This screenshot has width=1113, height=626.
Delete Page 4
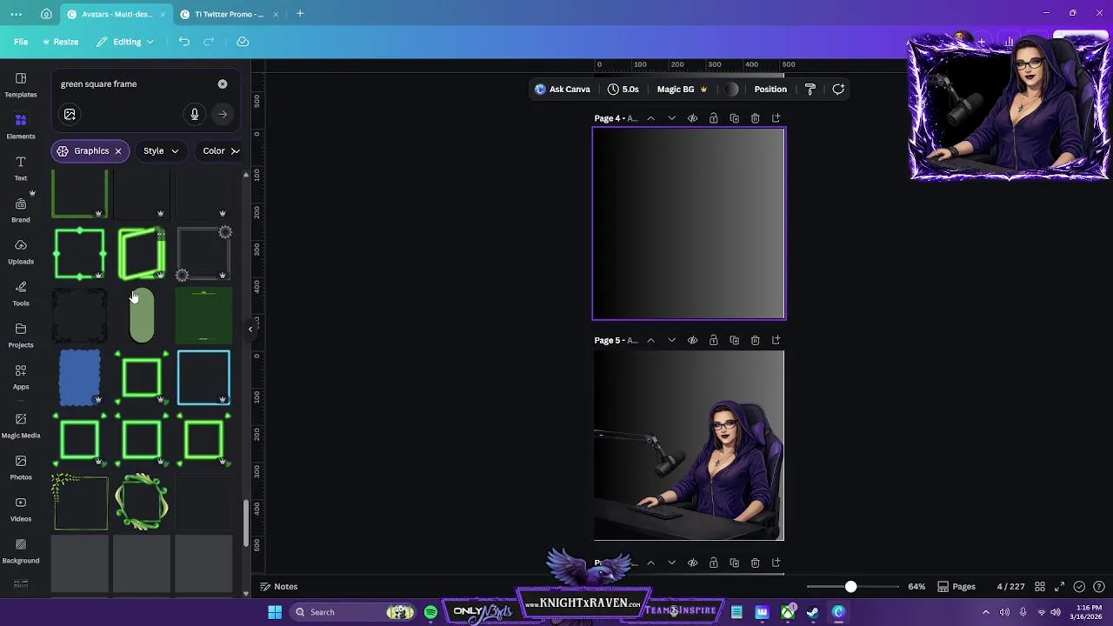(755, 118)
